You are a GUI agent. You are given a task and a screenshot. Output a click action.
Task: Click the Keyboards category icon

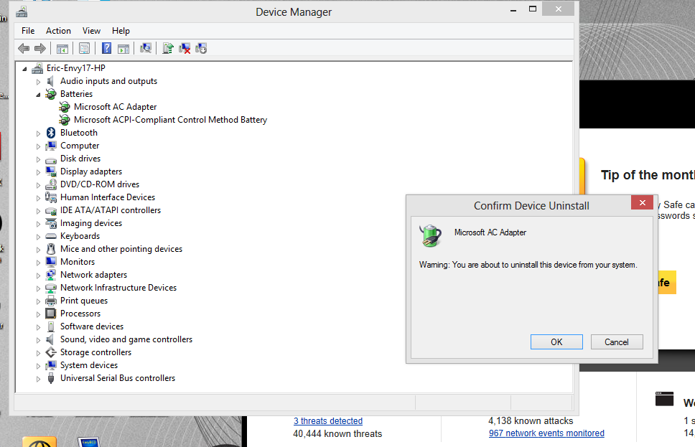click(x=51, y=236)
